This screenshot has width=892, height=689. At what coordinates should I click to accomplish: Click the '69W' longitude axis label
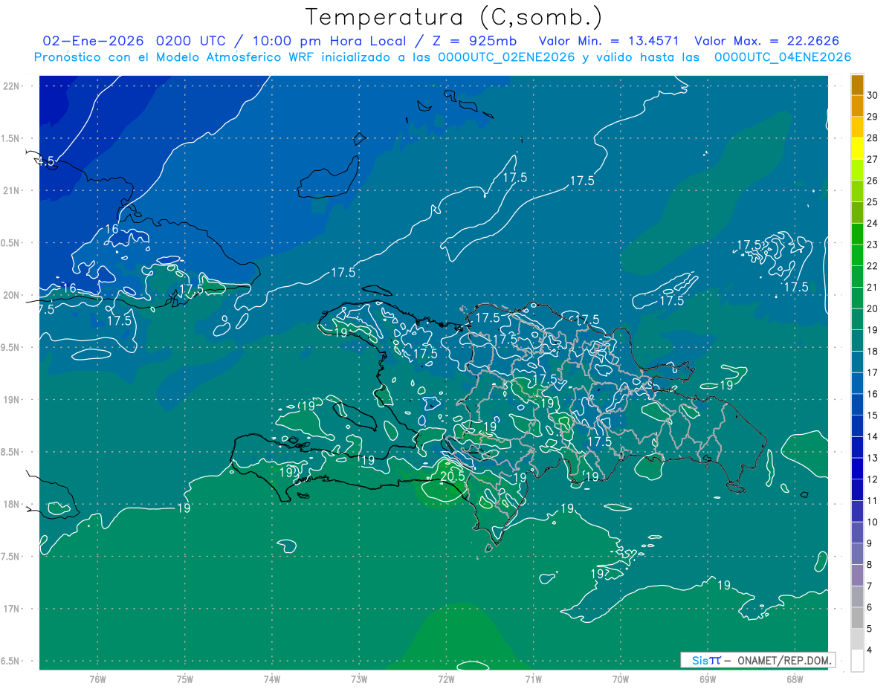click(x=707, y=679)
